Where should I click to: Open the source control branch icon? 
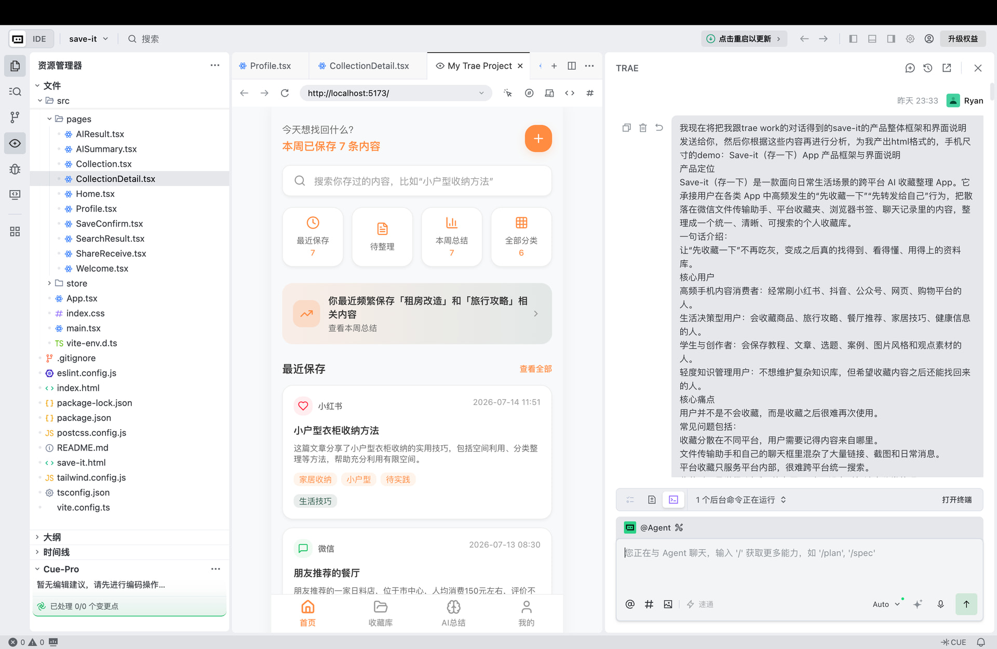click(x=15, y=117)
